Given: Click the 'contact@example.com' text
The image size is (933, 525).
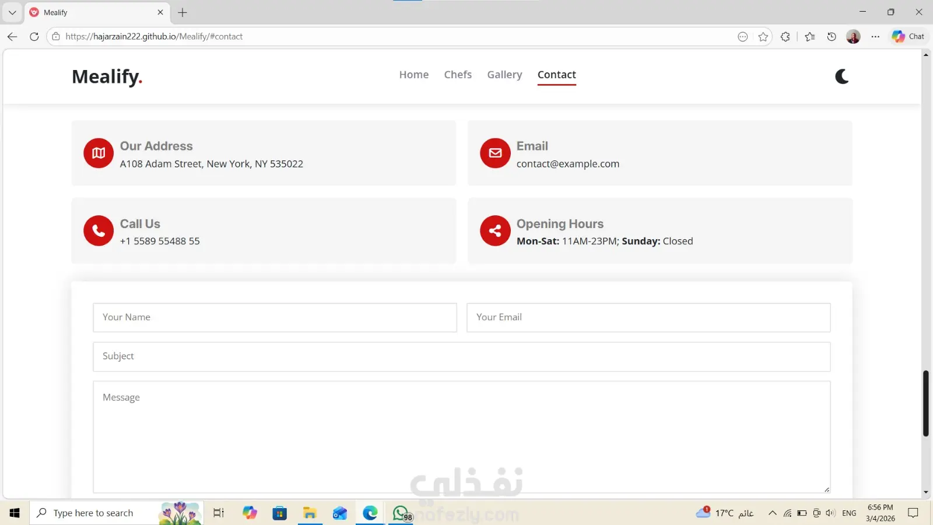Looking at the screenshot, I should point(568,164).
